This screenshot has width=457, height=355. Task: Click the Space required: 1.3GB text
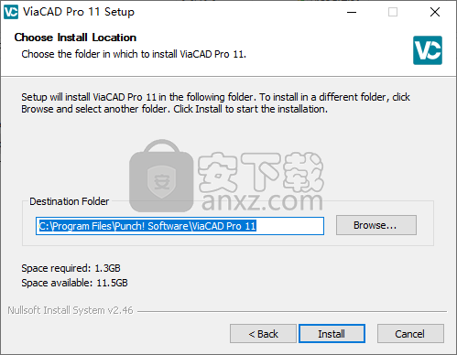pyautogui.click(x=71, y=268)
